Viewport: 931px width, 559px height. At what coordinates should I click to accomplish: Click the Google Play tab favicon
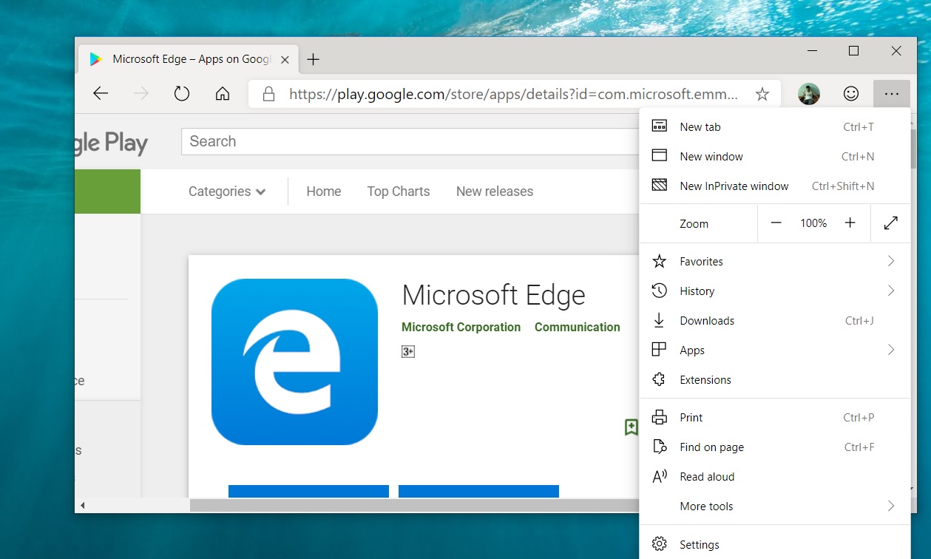[96, 59]
